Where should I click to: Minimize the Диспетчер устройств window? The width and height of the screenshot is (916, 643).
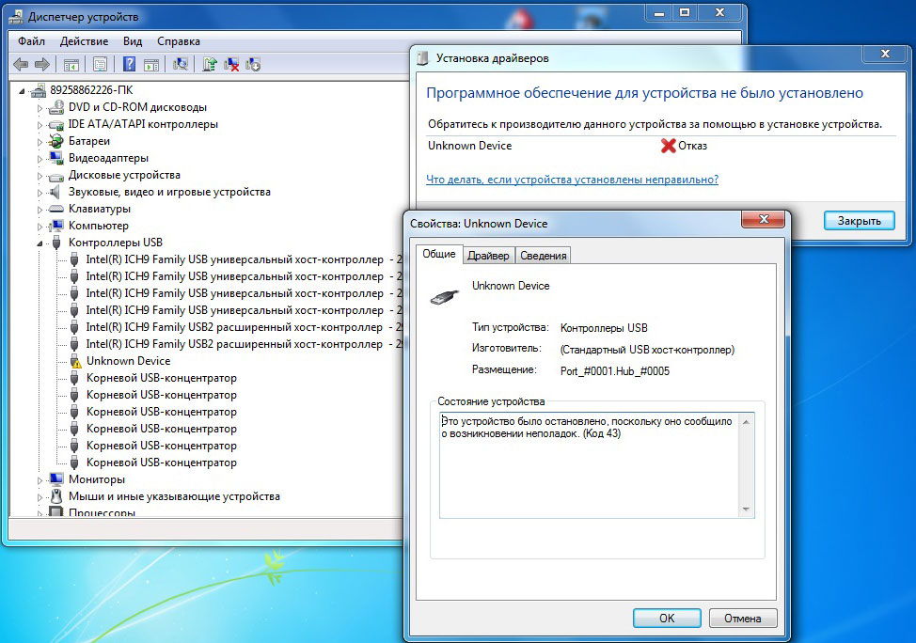pos(659,12)
